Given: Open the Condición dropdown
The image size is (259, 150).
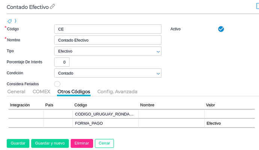Looking at the screenshot, I should [x=108, y=73].
